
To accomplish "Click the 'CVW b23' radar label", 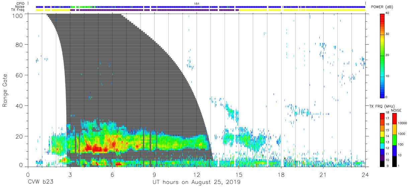I will pos(40,182).
